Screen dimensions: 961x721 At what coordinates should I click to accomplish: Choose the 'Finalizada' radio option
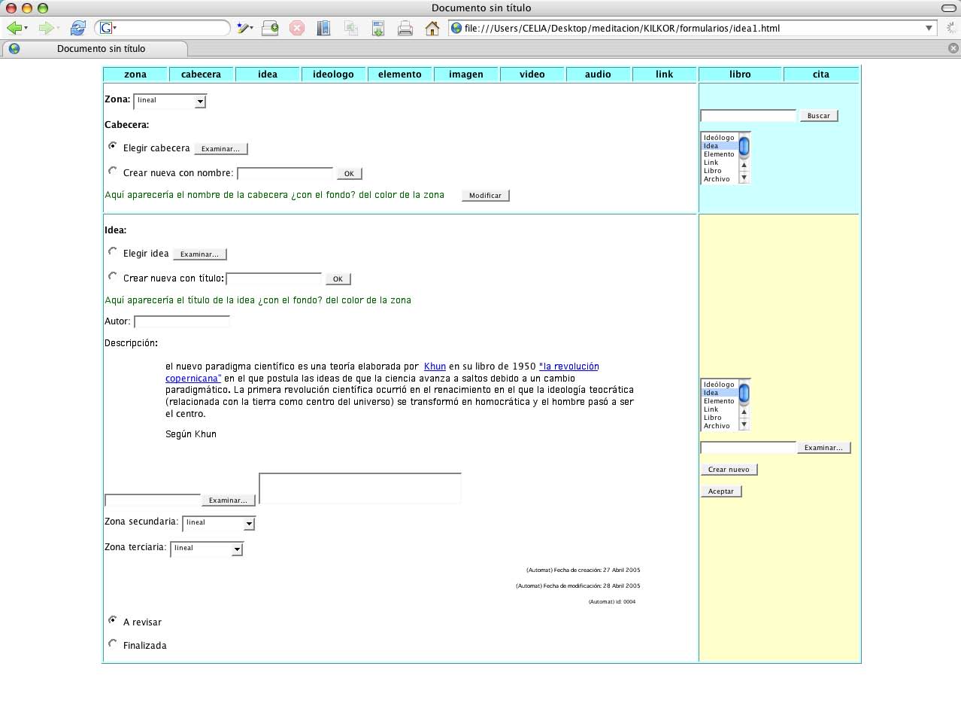click(x=113, y=643)
